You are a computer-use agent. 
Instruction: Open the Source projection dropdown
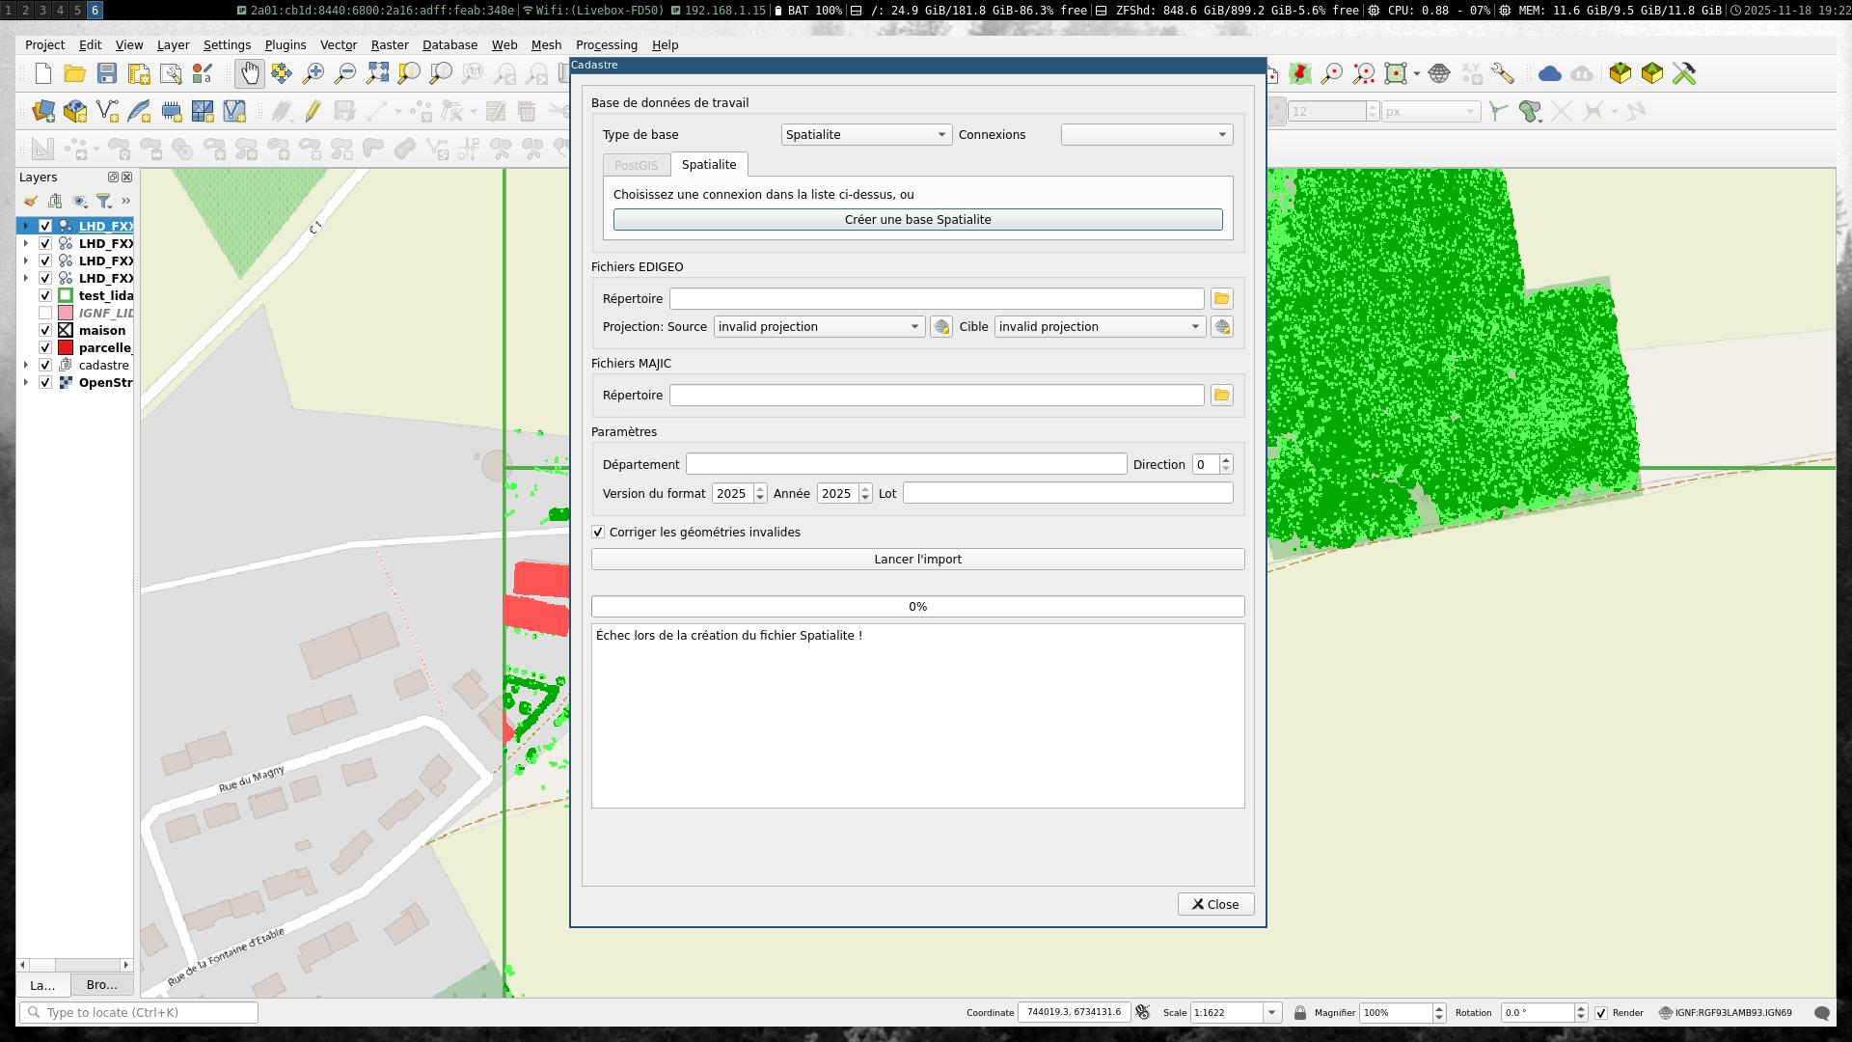pyautogui.click(x=818, y=327)
